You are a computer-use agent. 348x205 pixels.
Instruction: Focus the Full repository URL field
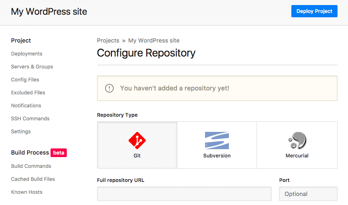[184, 194]
